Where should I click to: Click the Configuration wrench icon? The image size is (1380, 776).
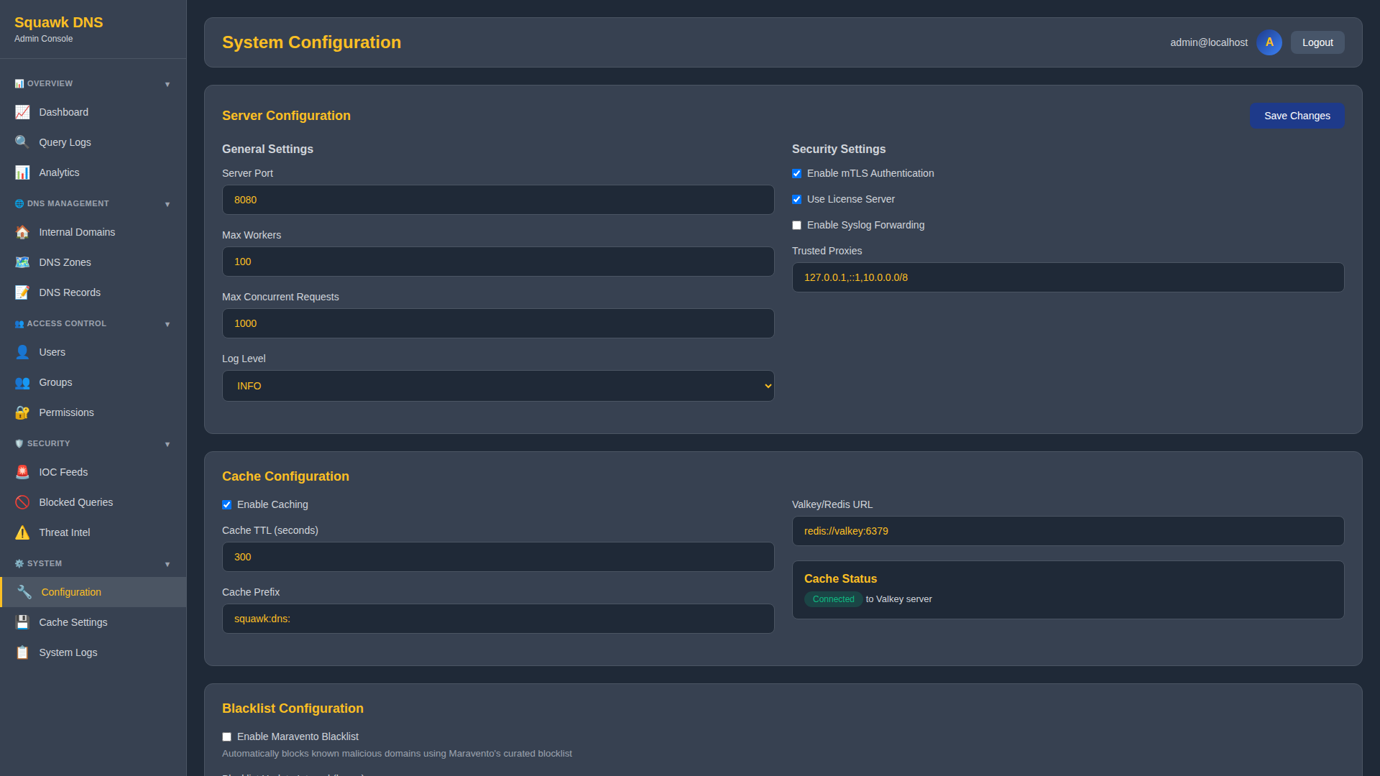(x=24, y=592)
